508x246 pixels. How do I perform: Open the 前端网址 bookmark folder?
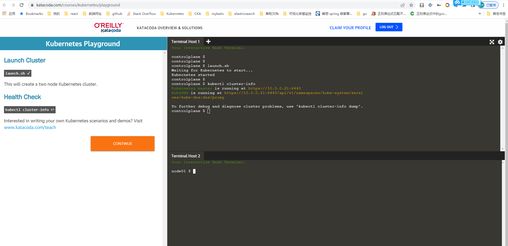(x=92, y=14)
